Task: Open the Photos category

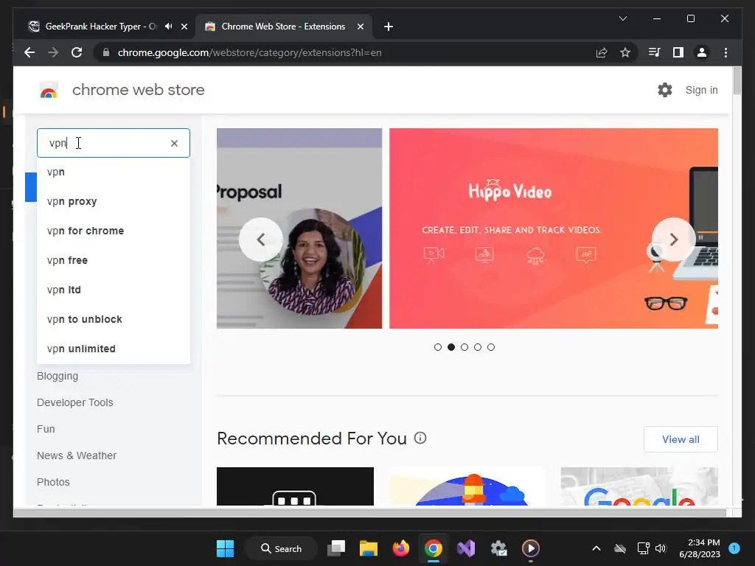Action: click(53, 482)
